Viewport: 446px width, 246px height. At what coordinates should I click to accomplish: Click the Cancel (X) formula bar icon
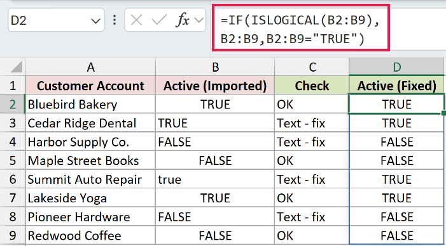point(136,20)
